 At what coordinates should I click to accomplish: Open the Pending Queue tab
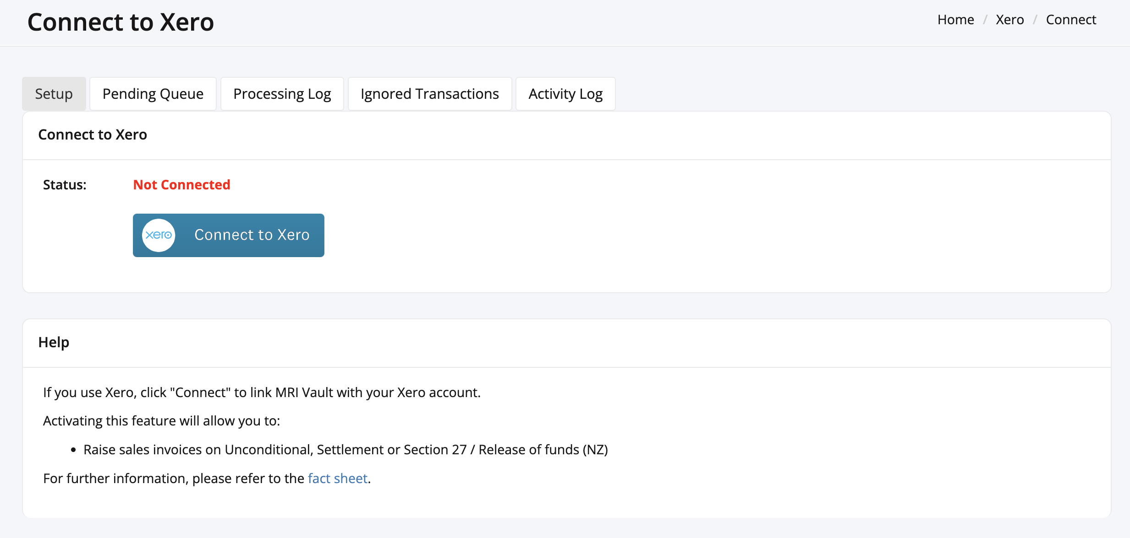click(x=153, y=94)
